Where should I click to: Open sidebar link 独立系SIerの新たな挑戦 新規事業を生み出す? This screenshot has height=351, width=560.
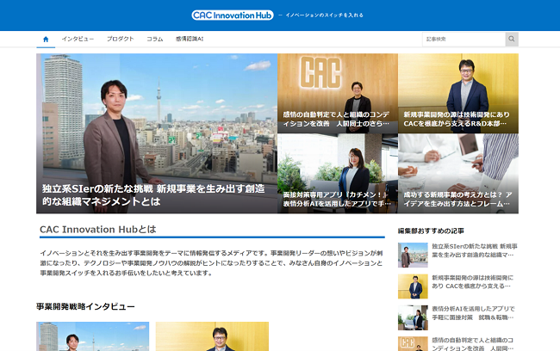coord(475,250)
